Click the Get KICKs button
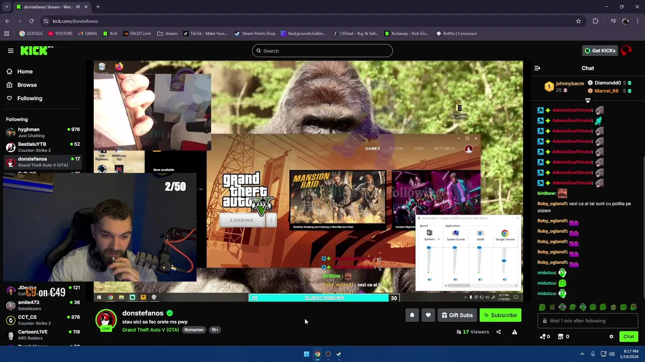This screenshot has height=362, width=645. (600, 50)
